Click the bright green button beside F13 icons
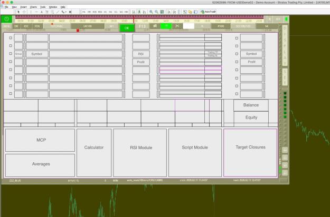The image size is (330, 217). (x=166, y=26)
